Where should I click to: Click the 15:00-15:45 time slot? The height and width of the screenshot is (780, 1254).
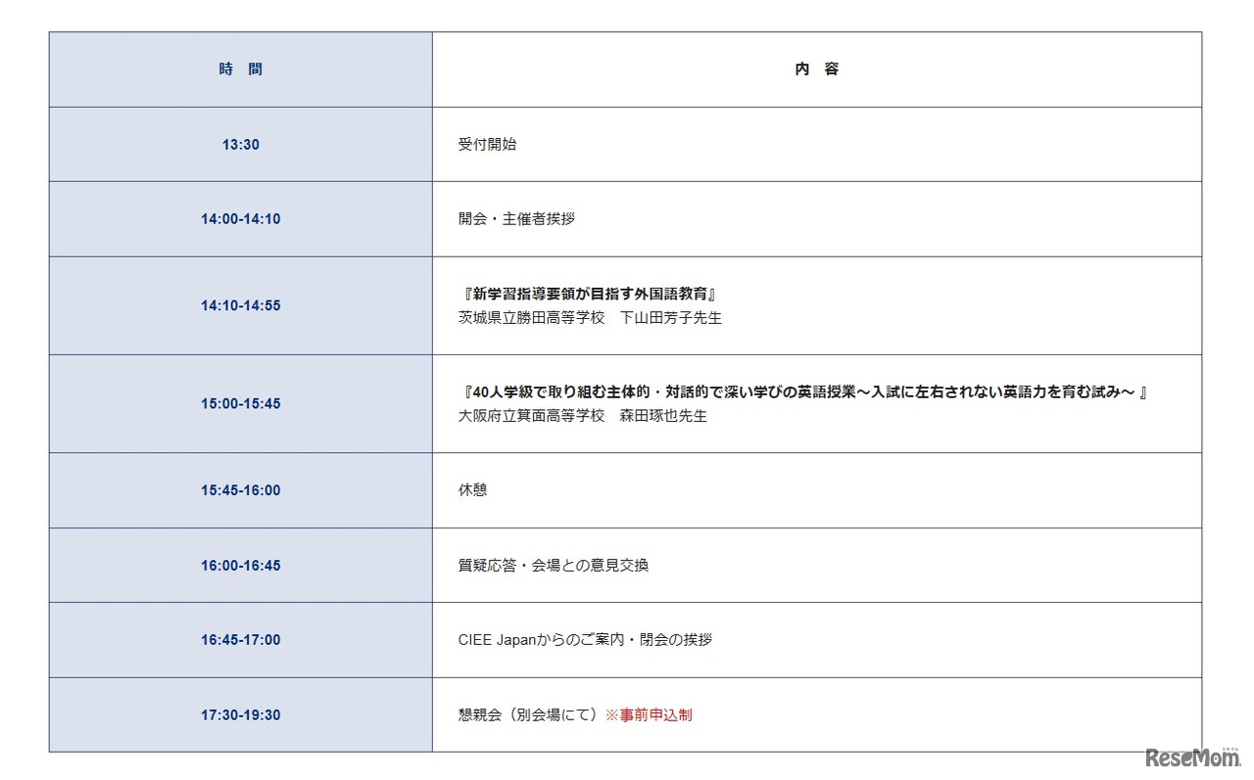241,403
